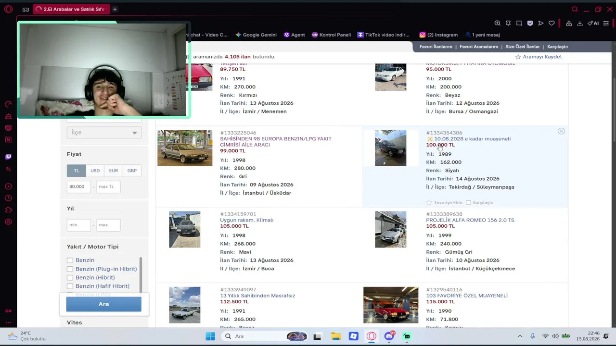Open GX Control speedometer in sidebar
Viewport: 616px width, 346px height.
click(x=8, y=104)
